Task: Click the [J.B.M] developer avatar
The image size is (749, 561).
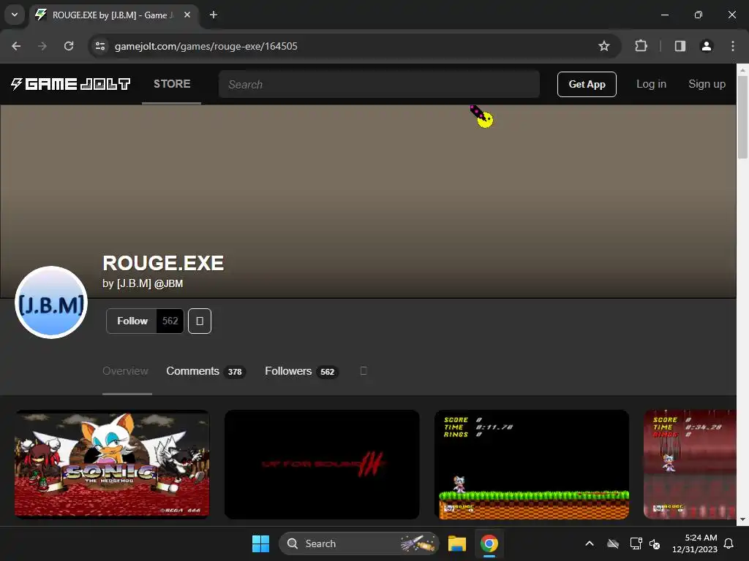Action: tap(51, 302)
